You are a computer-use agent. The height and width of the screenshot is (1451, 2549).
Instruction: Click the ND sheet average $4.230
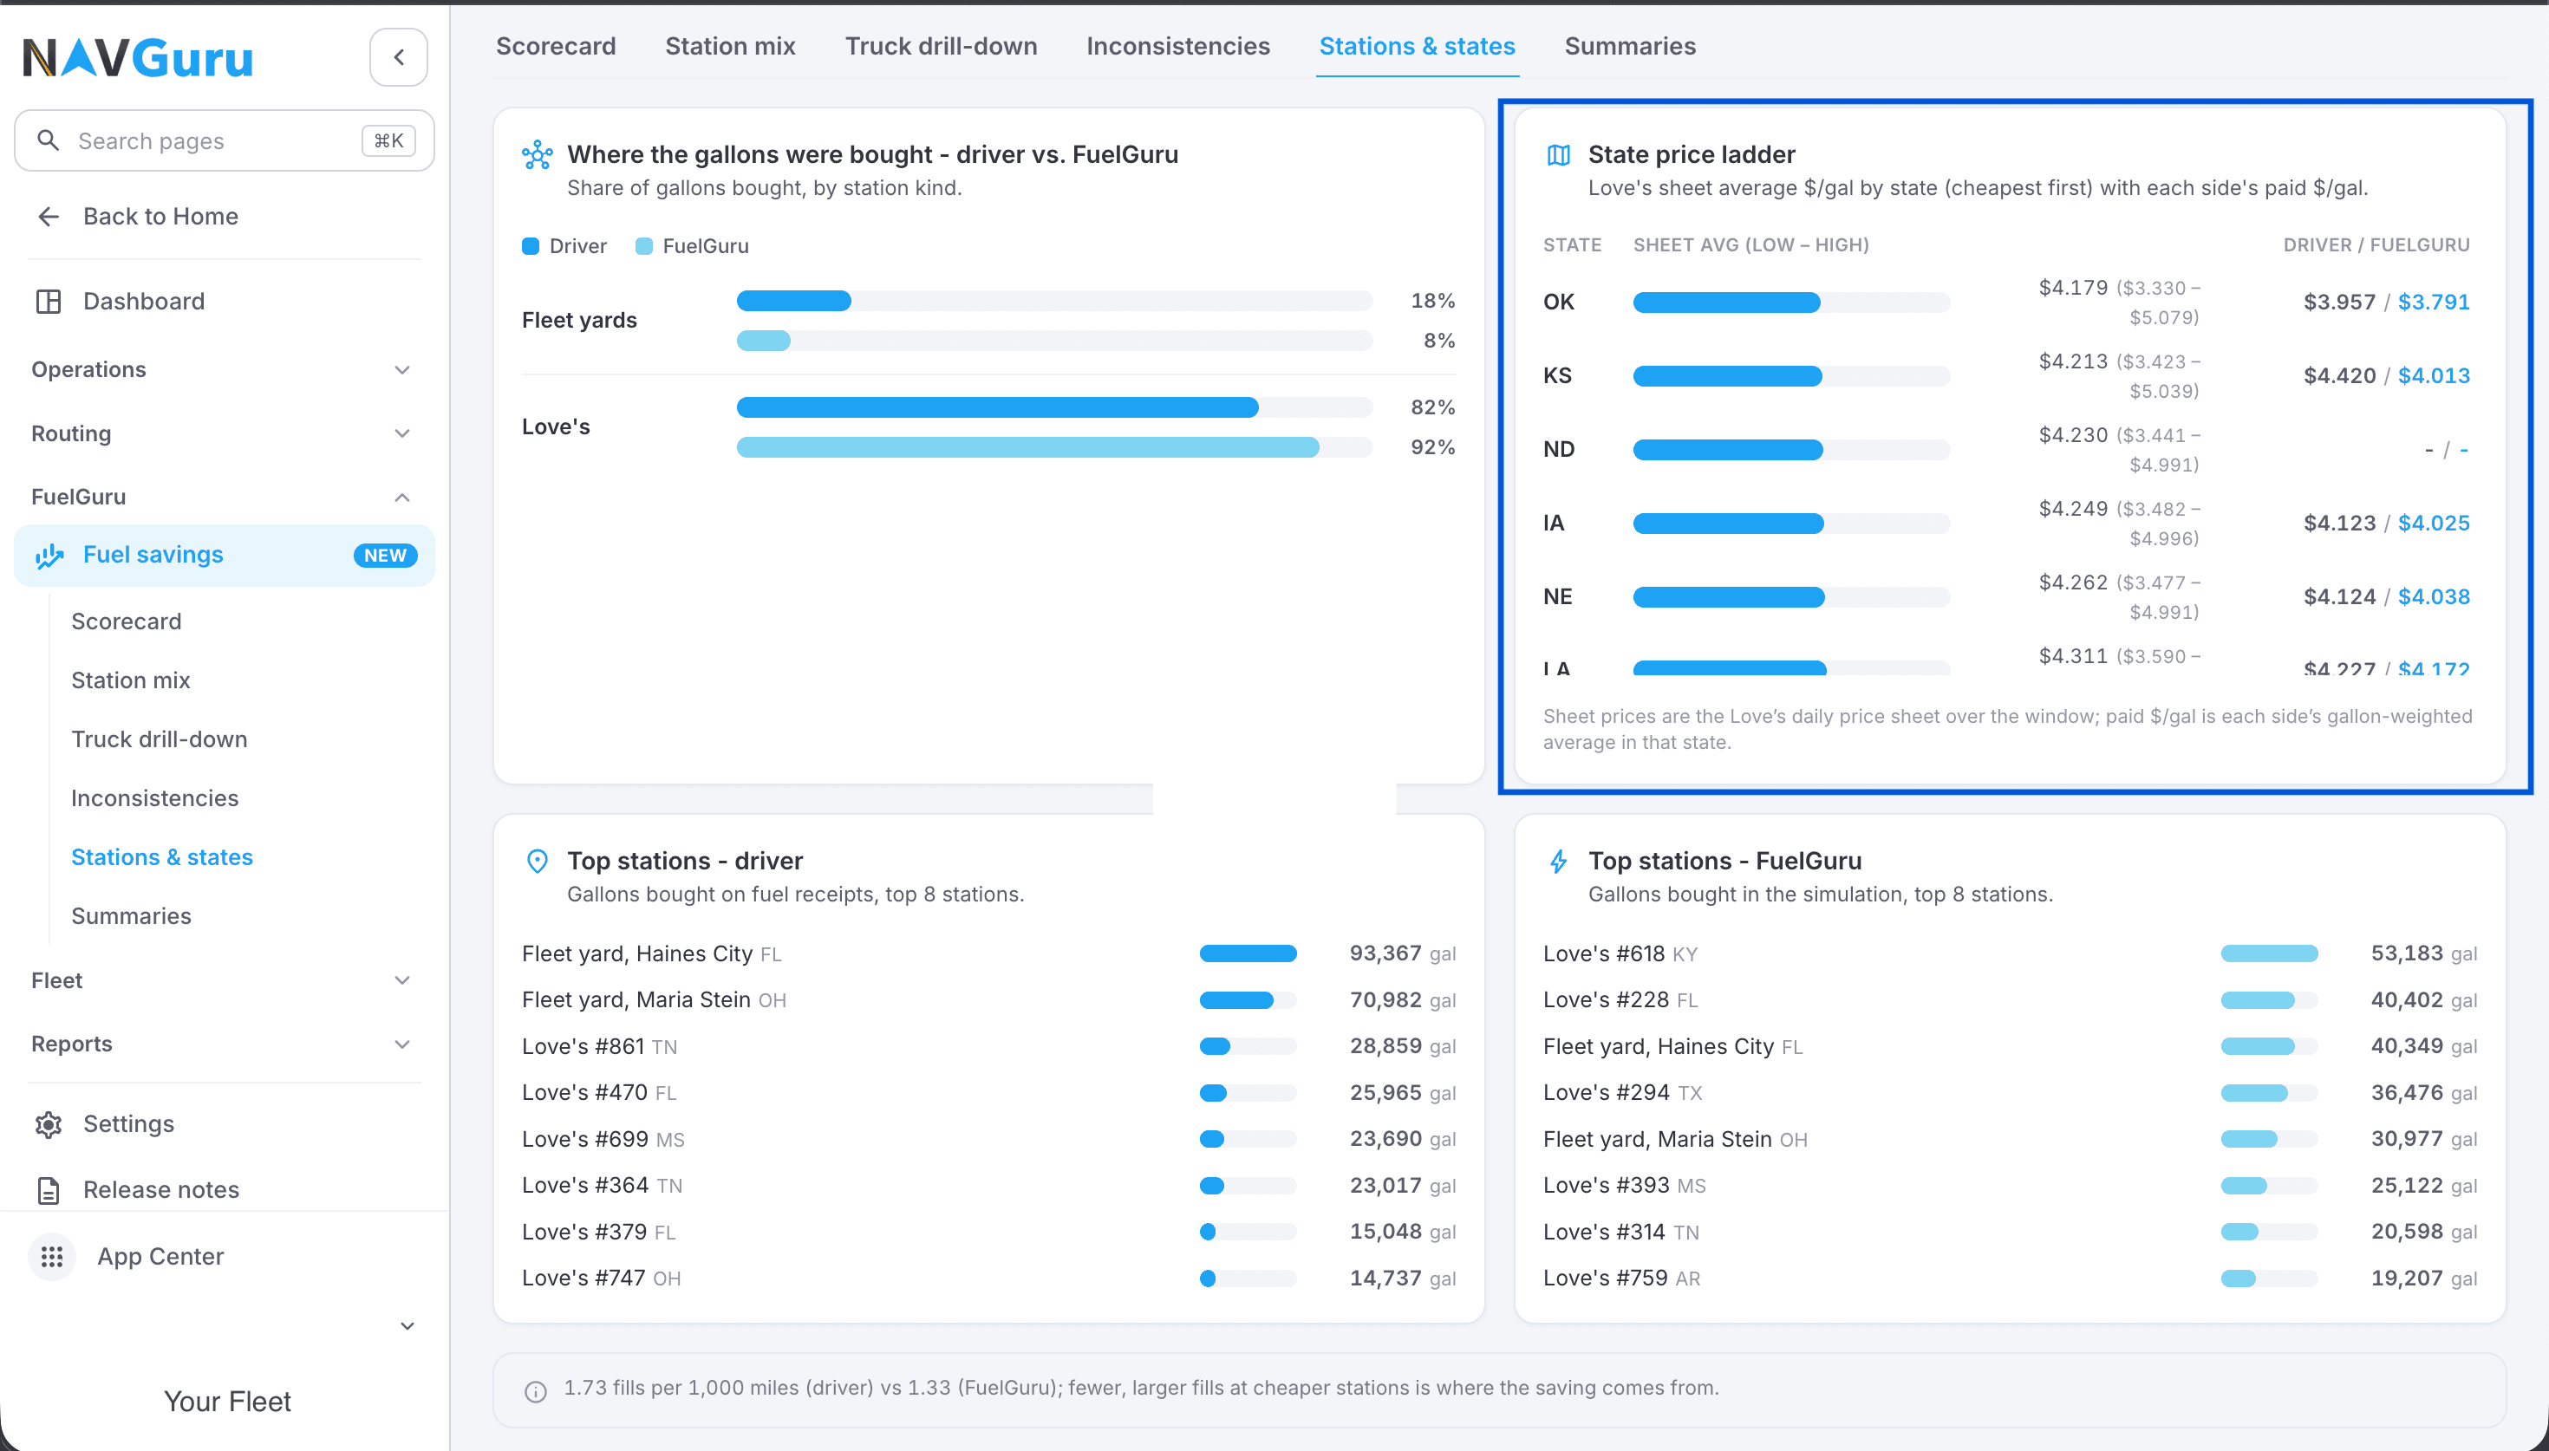tap(2073, 435)
